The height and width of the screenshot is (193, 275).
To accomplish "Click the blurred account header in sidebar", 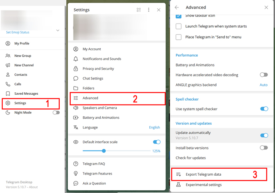I will coord(27,20).
